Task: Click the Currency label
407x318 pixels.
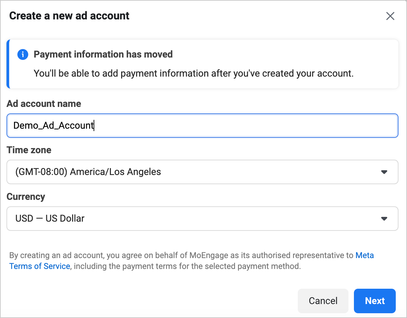Action: click(26, 197)
